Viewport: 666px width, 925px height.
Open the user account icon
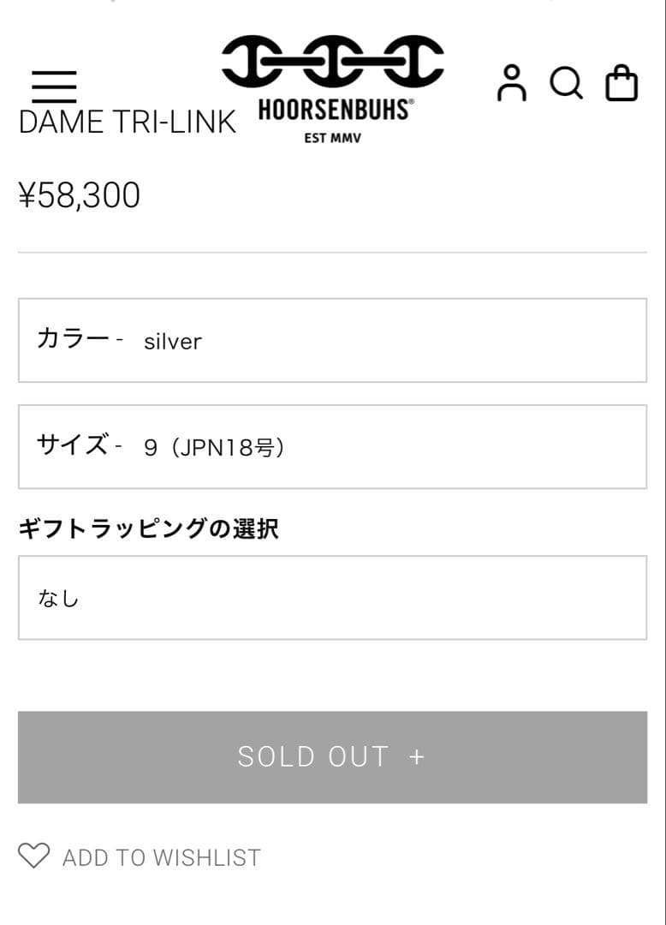point(512,83)
